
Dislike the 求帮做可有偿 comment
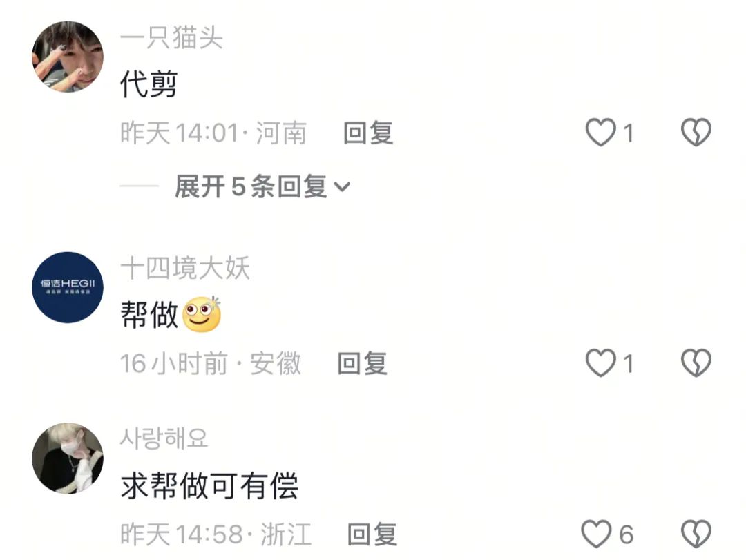(696, 534)
